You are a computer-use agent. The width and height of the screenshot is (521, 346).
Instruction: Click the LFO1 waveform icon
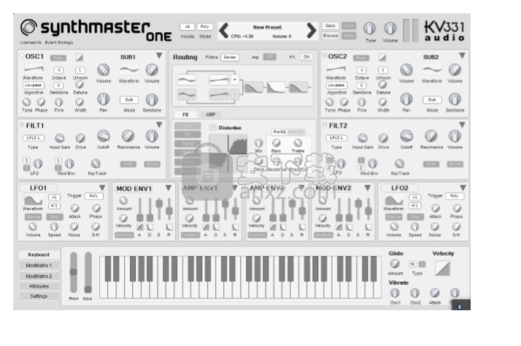(33, 200)
